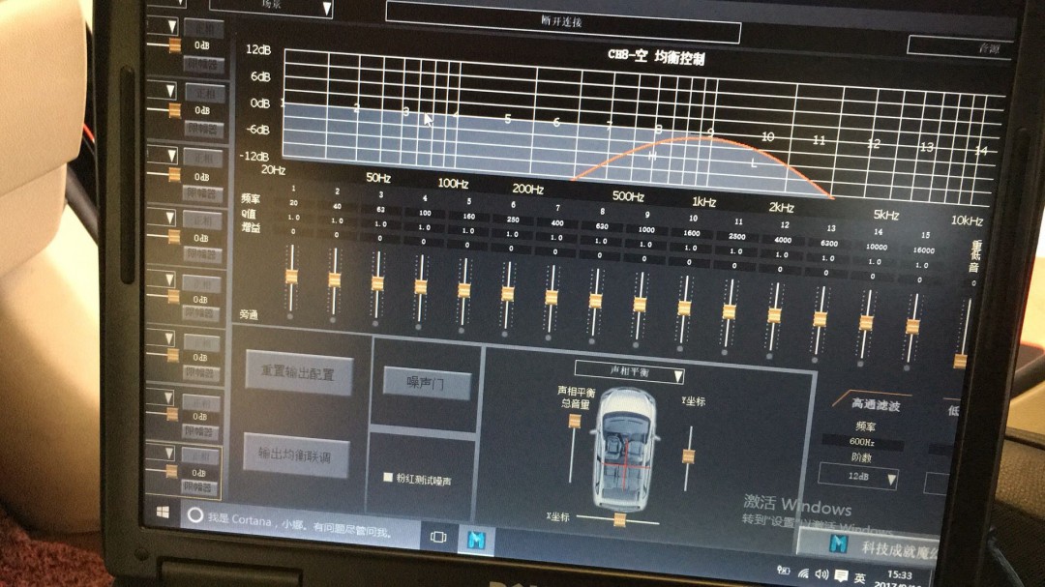Click the 输出均衡联调 button
The height and width of the screenshot is (587, 1045).
pos(295,455)
